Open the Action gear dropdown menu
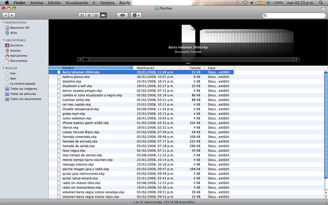328x205 pixels. [136, 15]
